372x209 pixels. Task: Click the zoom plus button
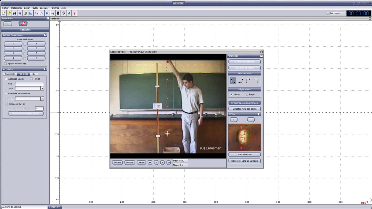click(234, 120)
